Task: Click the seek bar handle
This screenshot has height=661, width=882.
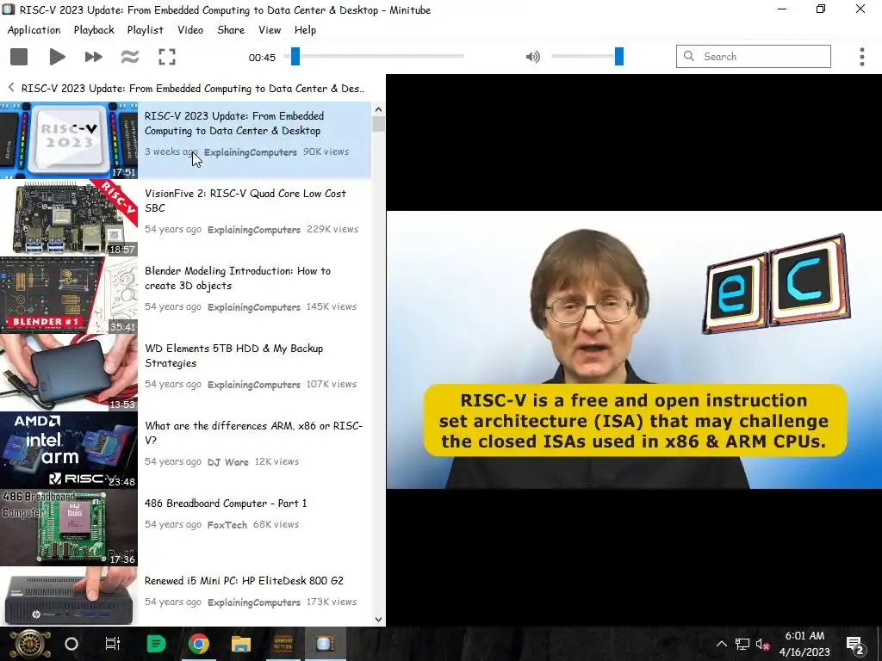Action: coord(295,56)
